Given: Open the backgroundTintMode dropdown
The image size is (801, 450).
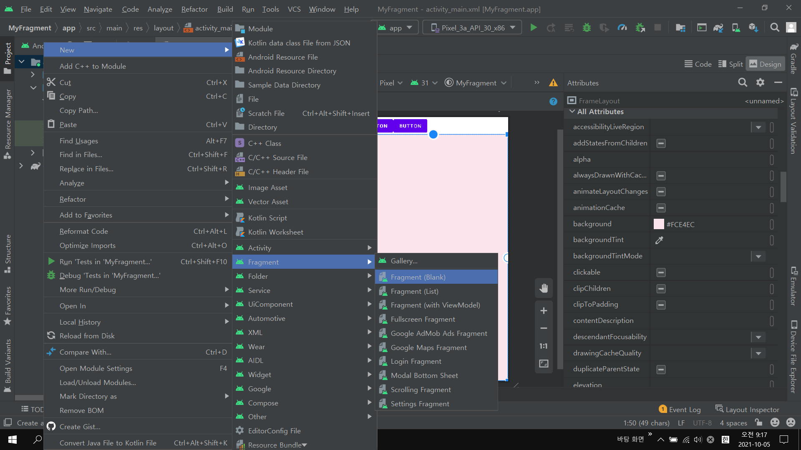Looking at the screenshot, I should [x=758, y=256].
